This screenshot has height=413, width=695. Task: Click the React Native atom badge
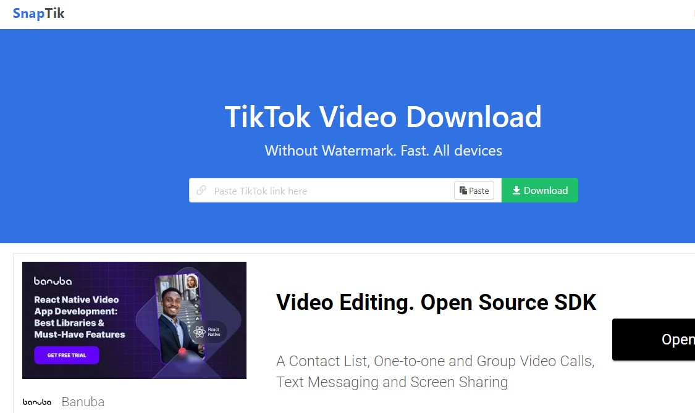[x=209, y=332]
